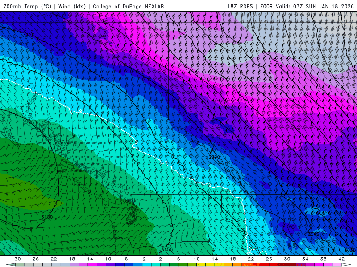Click the 34 colorbar tick label
357x267 pixels.
point(305,259)
